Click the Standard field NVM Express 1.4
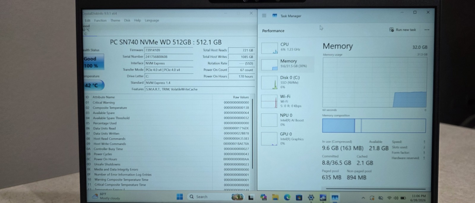Screen dimensions: 475x203 199,83
